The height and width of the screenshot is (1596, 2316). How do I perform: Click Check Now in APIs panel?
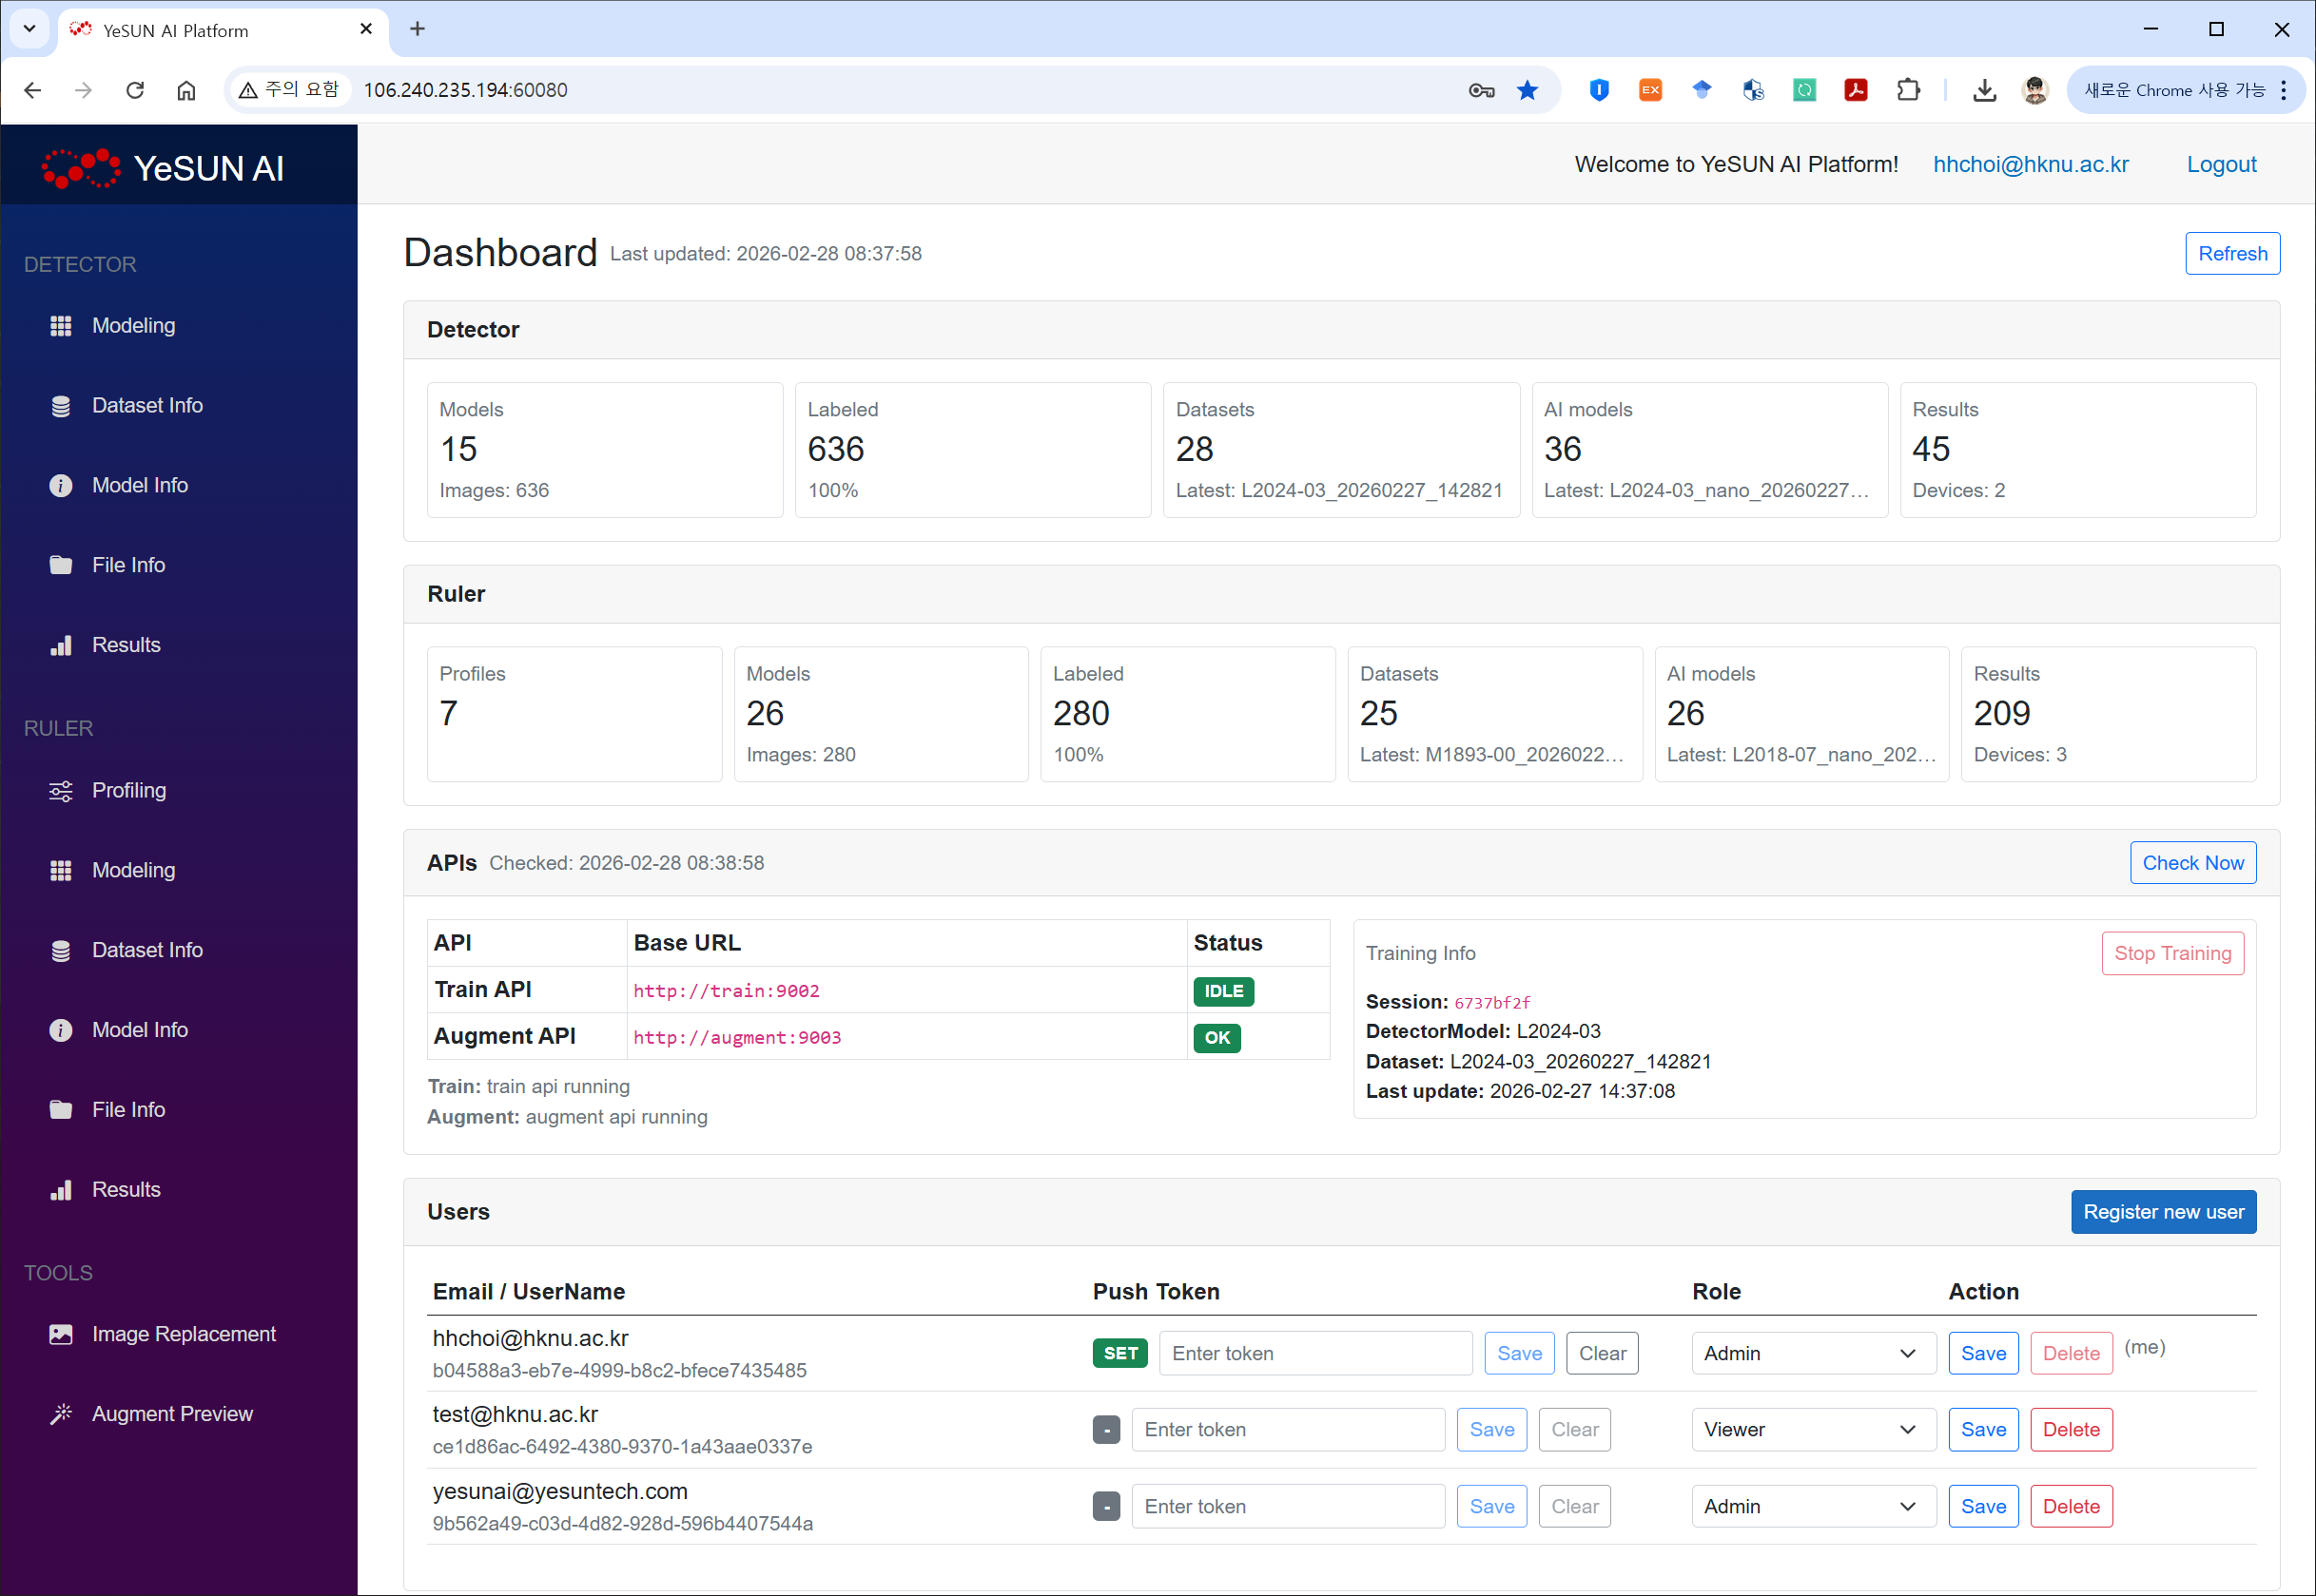click(2192, 863)
